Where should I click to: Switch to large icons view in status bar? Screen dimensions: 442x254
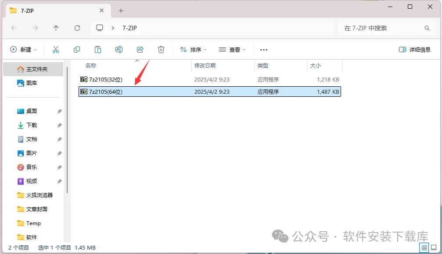coord(434,247)
